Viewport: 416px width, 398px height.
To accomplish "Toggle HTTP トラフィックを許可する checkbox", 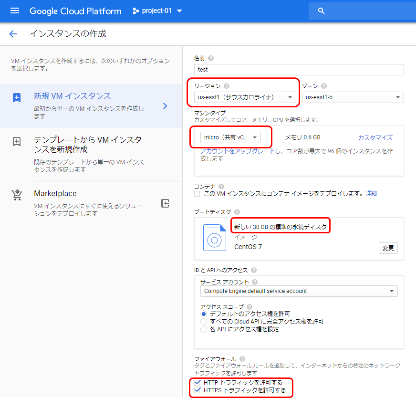I will 198,382.
